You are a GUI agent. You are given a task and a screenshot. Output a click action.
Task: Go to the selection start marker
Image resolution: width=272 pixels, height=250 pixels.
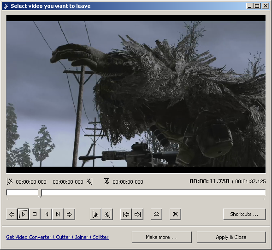tap(126, 214)
